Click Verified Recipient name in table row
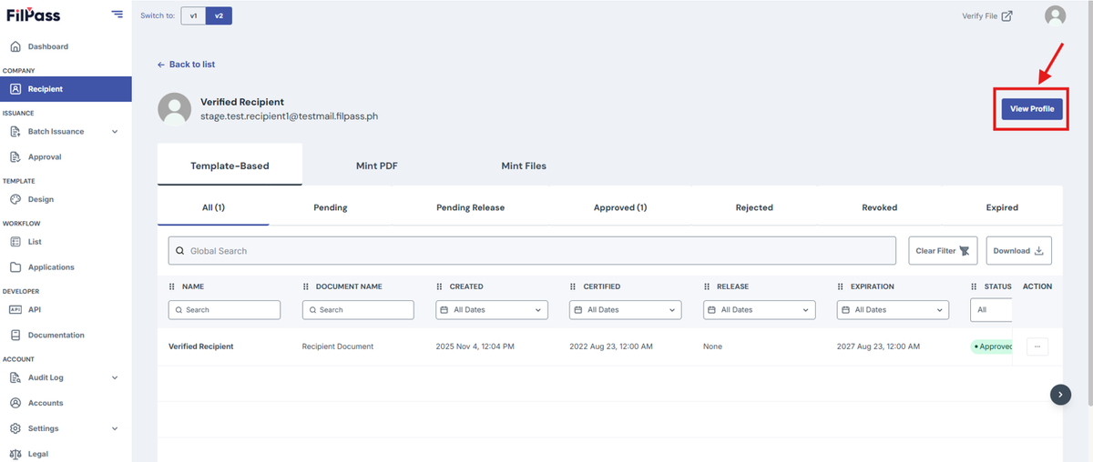 tap(201, 346)
